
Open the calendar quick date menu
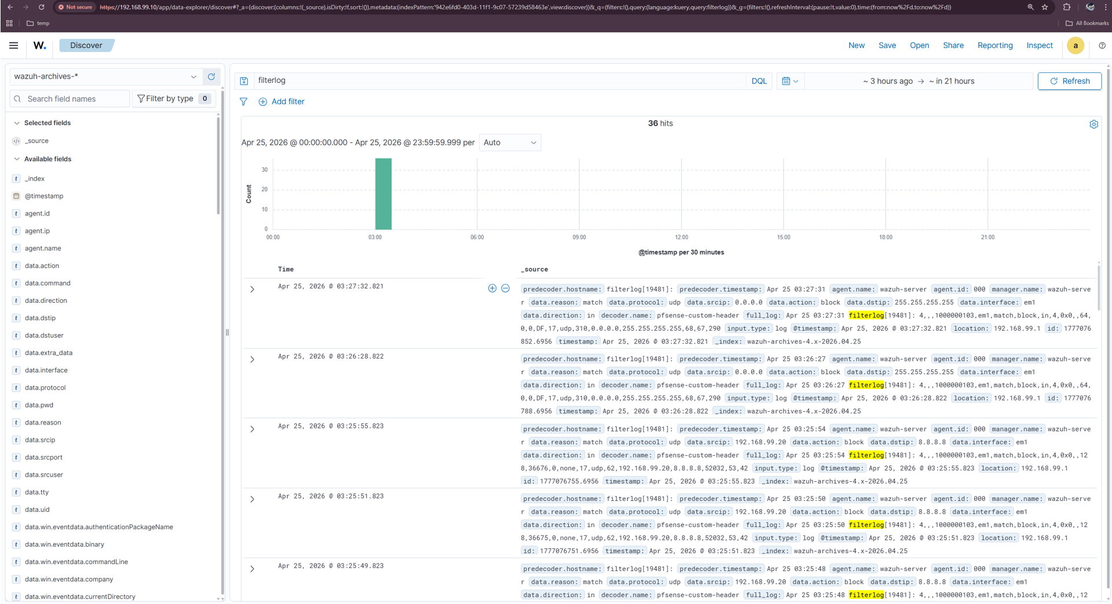(789, 81)
